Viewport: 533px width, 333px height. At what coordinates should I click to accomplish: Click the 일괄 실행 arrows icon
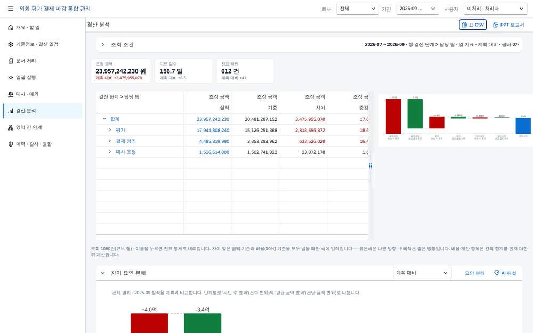(x=11, y=77)
